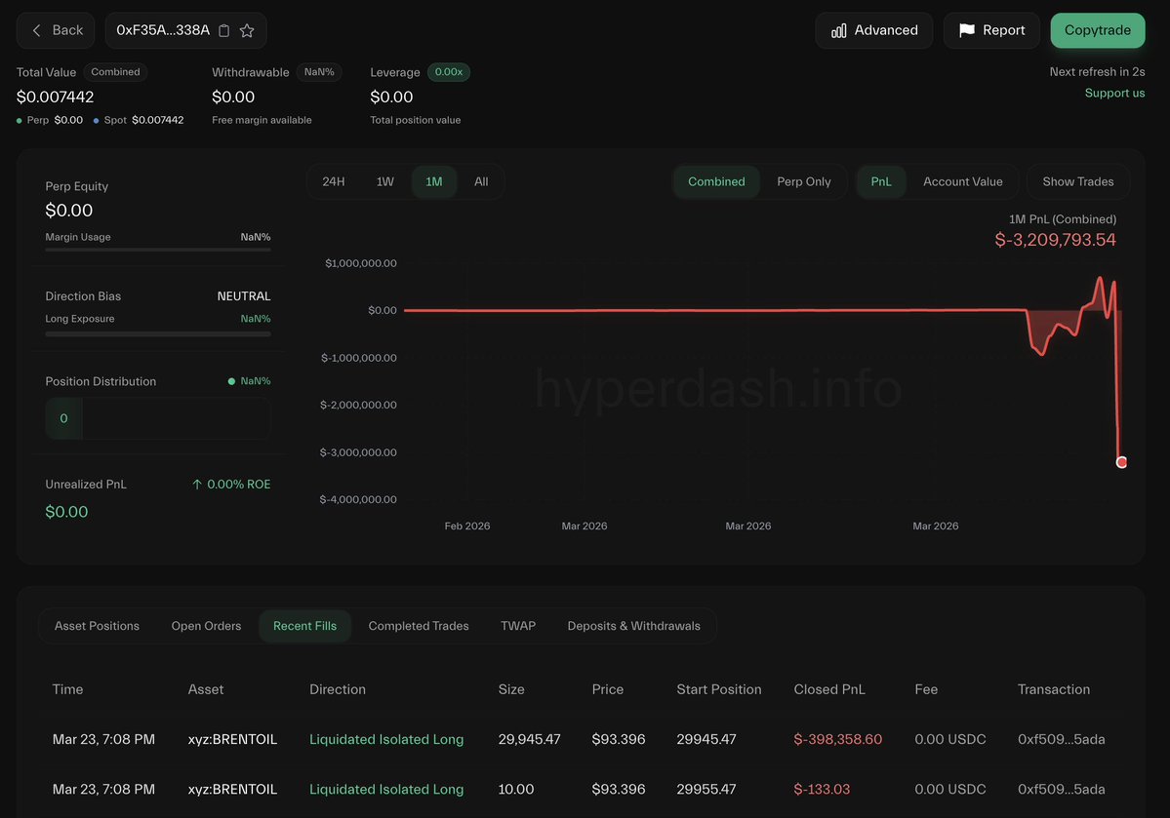The image size is (1170, 818).
Task: Switch chart to Combined mode
Action: [716, 182]
